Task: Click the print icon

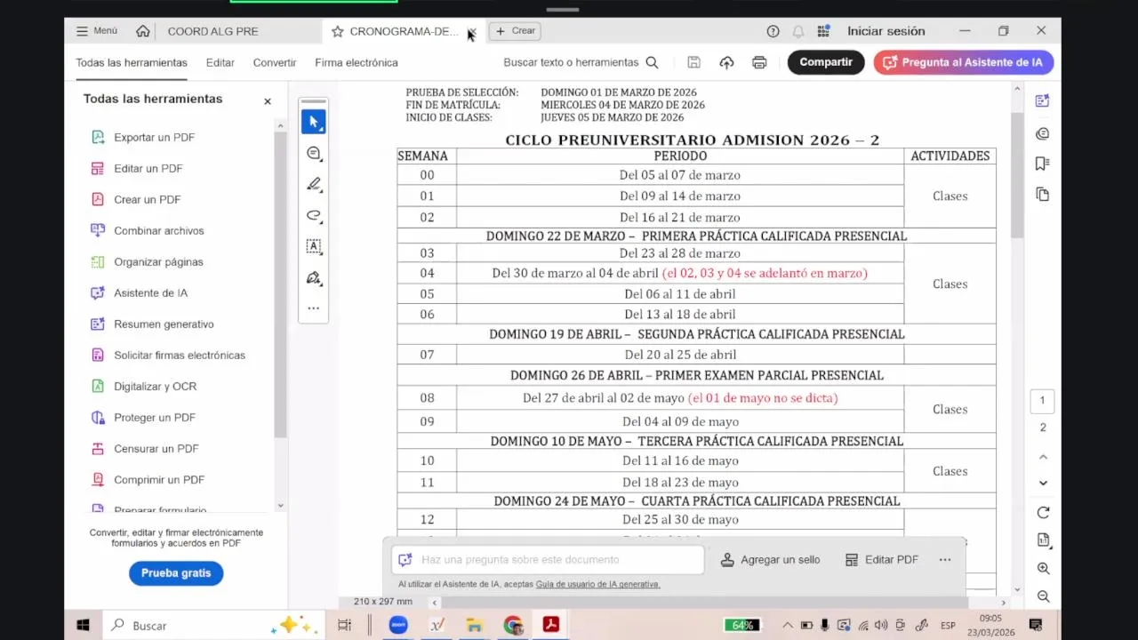Action: (x=759, y=62)
